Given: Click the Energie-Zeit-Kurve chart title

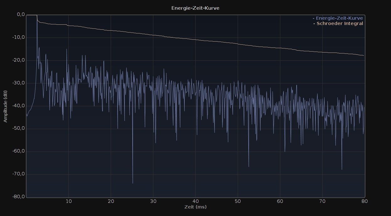Looking at the screenshot, I should pos(195,8).
